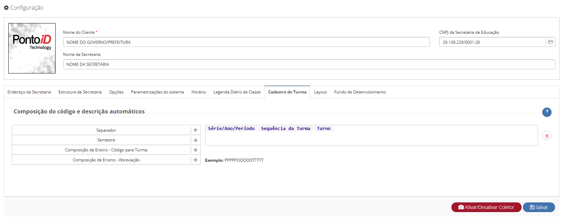Switch to Estrutura da Secretaria tab
The height and width of the screenshot is (220, 563).
click(80, 92)
